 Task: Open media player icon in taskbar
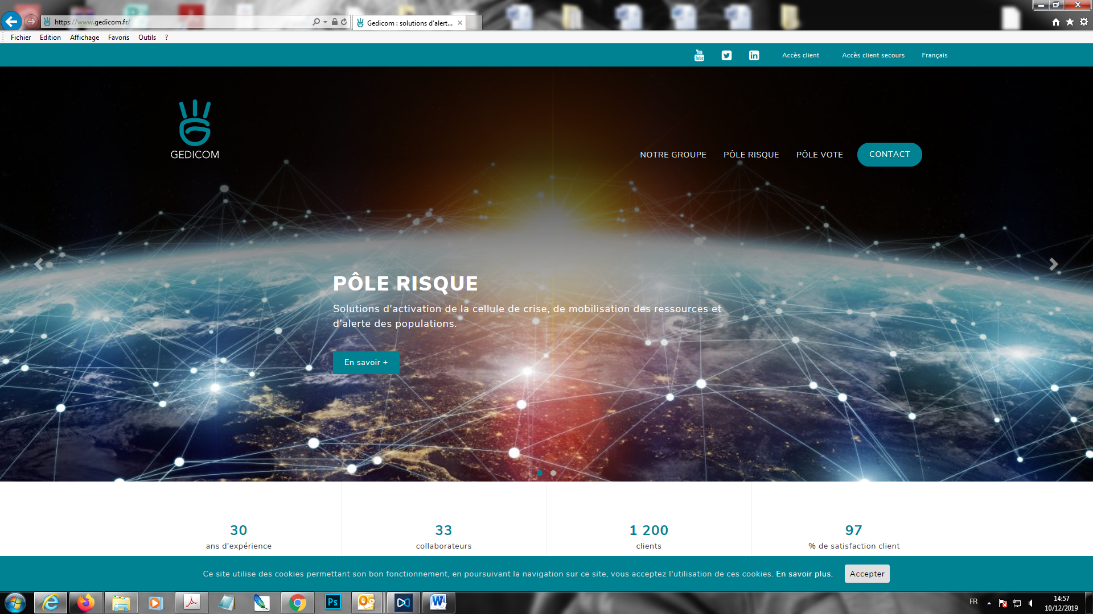tap(155, 603)
